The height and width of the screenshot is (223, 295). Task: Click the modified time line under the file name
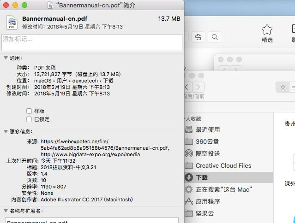pyautogui.click(x=72, y=27)
